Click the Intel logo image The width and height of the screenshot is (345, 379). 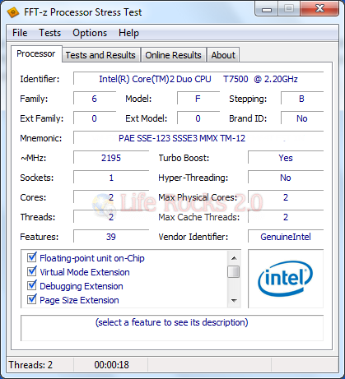coord(286,279)
